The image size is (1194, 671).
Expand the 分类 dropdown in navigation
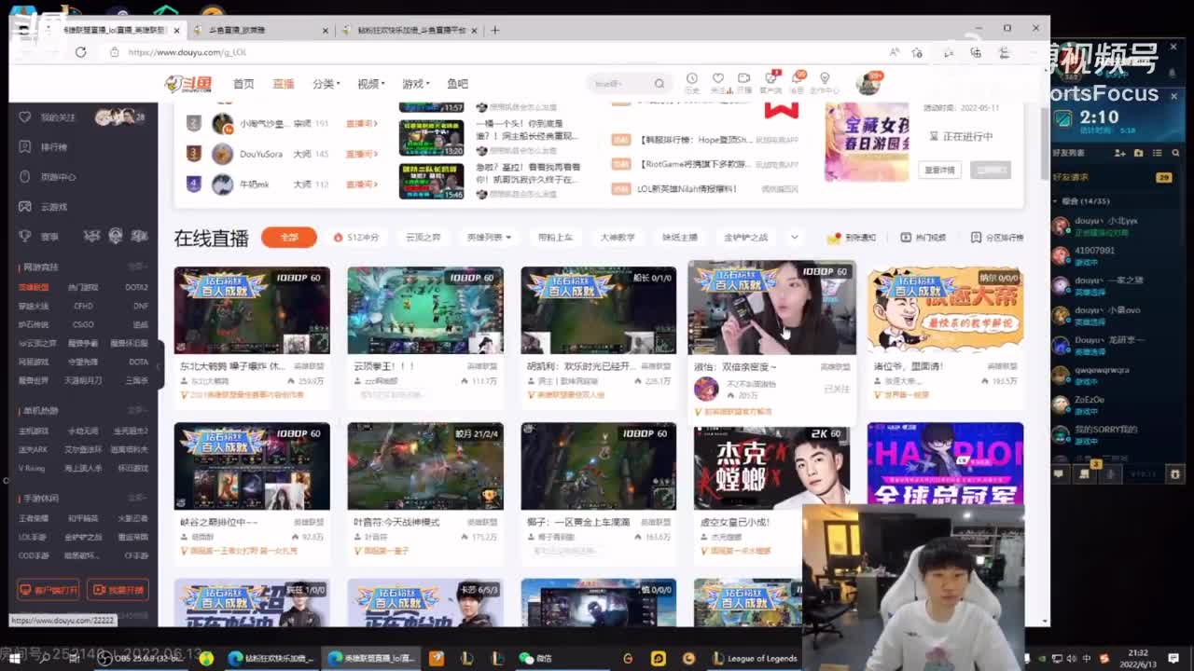[326, 84]
